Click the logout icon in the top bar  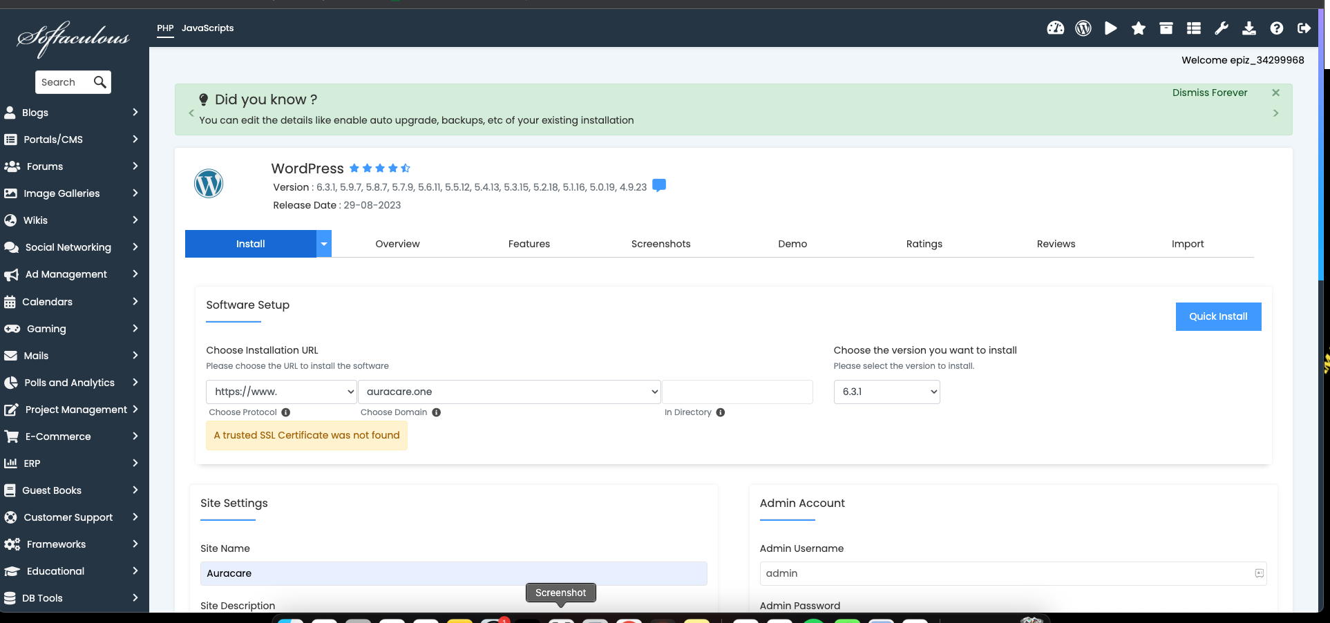click(1304, 28)
